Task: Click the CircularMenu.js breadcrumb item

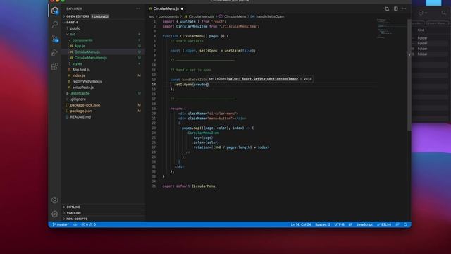Action: tap(199, 16)
